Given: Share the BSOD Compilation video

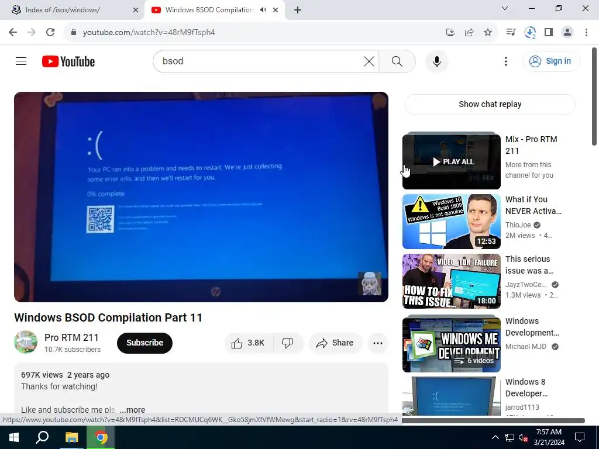Looking at the screenshot, I should [335, 343].
